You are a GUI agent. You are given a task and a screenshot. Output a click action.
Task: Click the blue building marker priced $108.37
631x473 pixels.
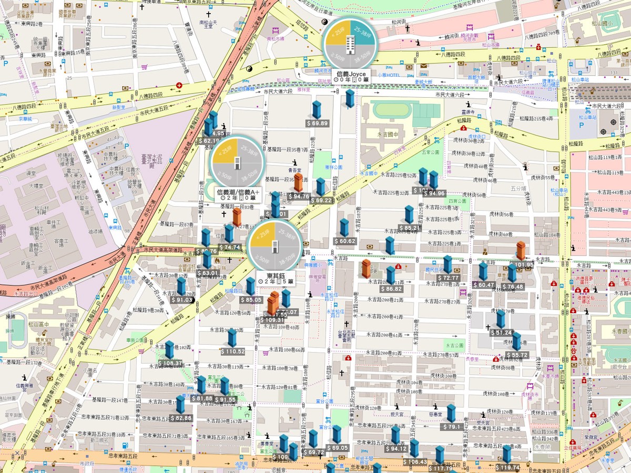tap(169, 350)
